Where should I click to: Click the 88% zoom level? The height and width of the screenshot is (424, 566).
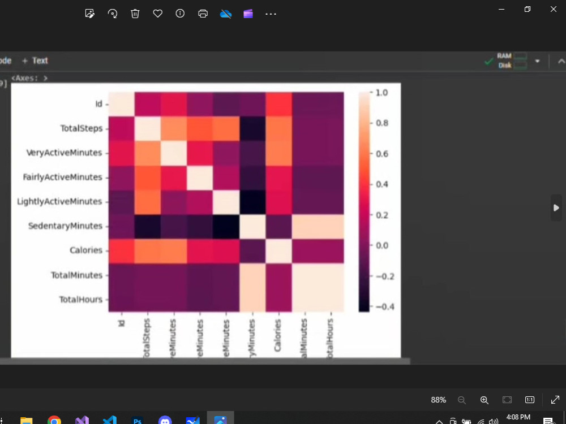(x=439, y=400)
